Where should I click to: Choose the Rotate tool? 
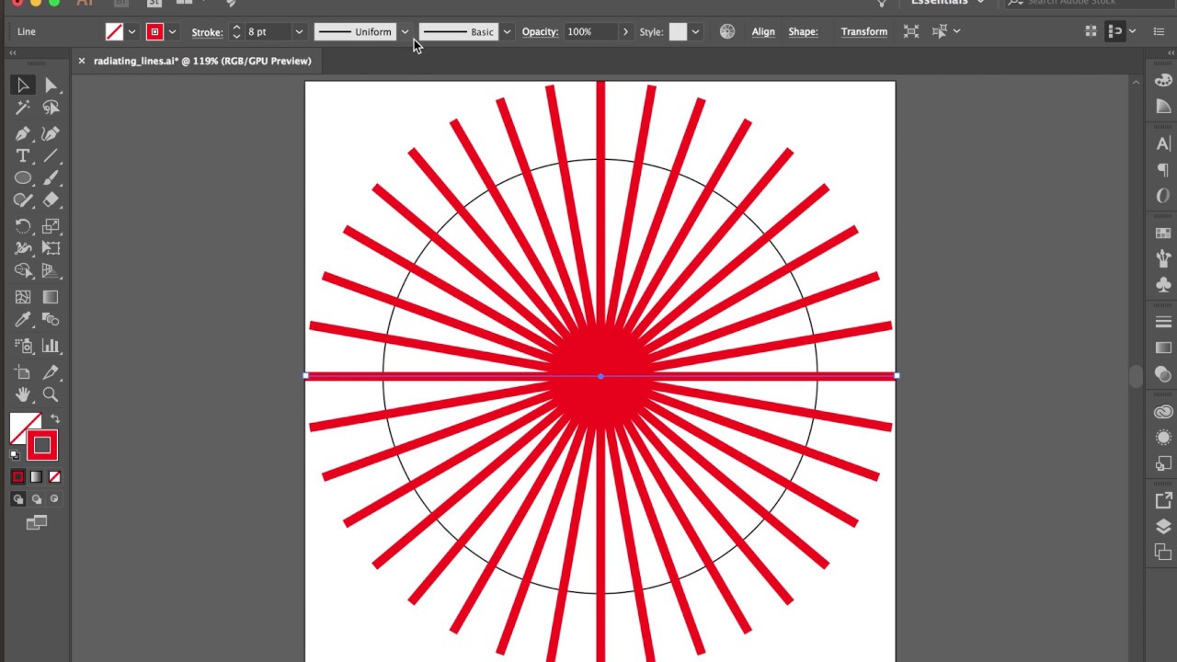point(23,226)
